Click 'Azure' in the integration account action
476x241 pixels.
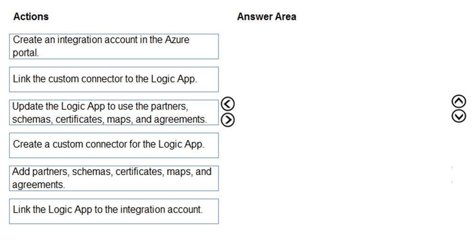click(176, 40)
